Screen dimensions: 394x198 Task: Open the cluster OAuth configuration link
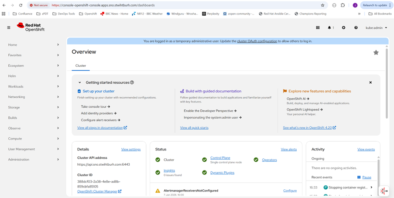pyautogui.click(x=257, y=41)
